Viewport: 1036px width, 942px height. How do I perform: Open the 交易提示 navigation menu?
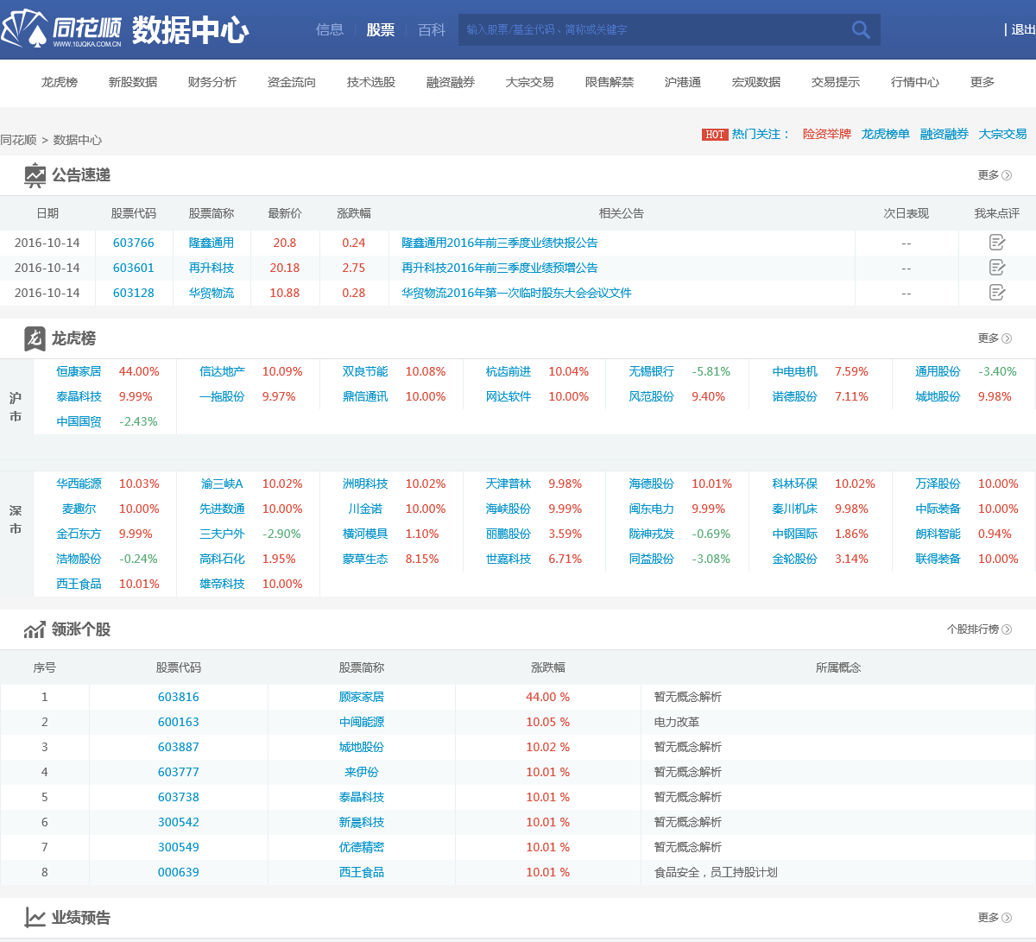[836, 82]
